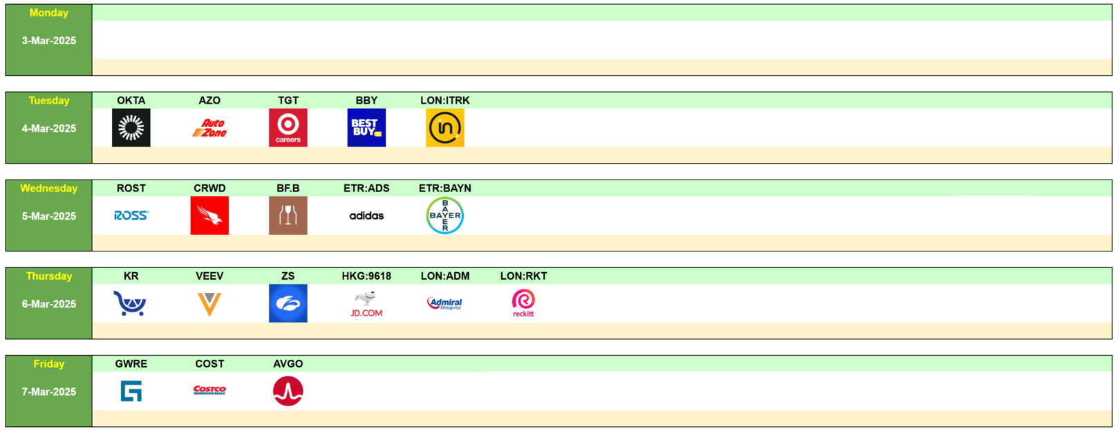This screenshot has width=1115, height=431.
Task: Select the ETR:BAYN ticker label
Action: click(x=445, y=188)
